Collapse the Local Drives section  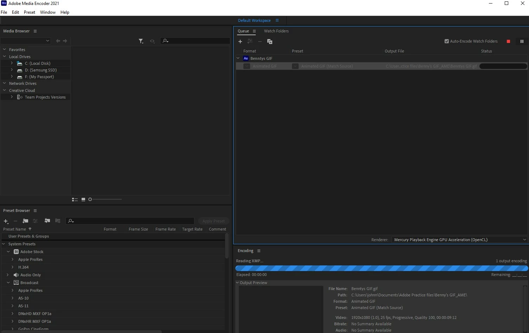5,56
